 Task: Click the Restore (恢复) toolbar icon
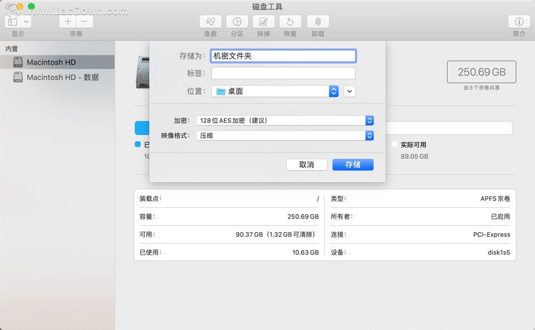pyautogui.click(x=290, y=22)
